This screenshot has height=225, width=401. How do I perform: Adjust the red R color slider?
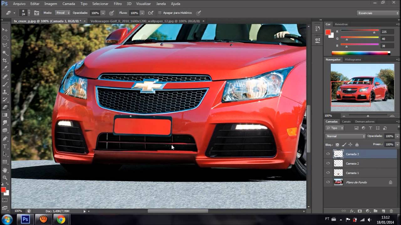click(374, 32)
